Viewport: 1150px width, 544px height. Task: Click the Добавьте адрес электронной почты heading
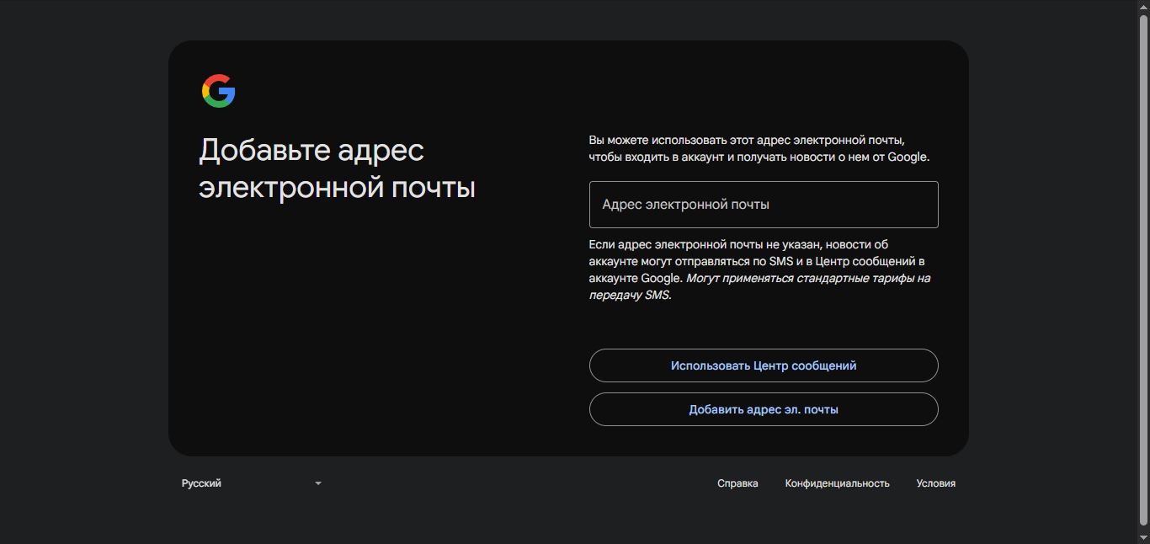337,168
